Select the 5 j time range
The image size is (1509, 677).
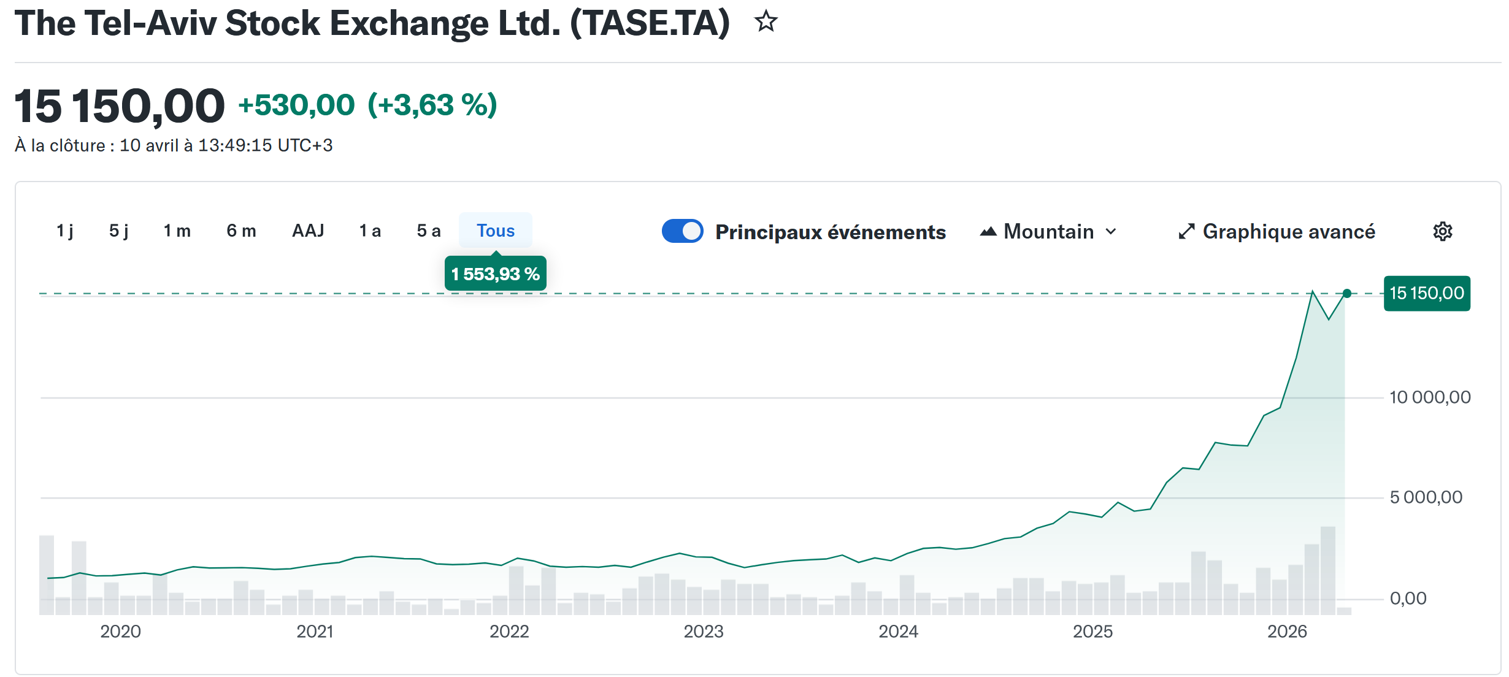(118, 231)
